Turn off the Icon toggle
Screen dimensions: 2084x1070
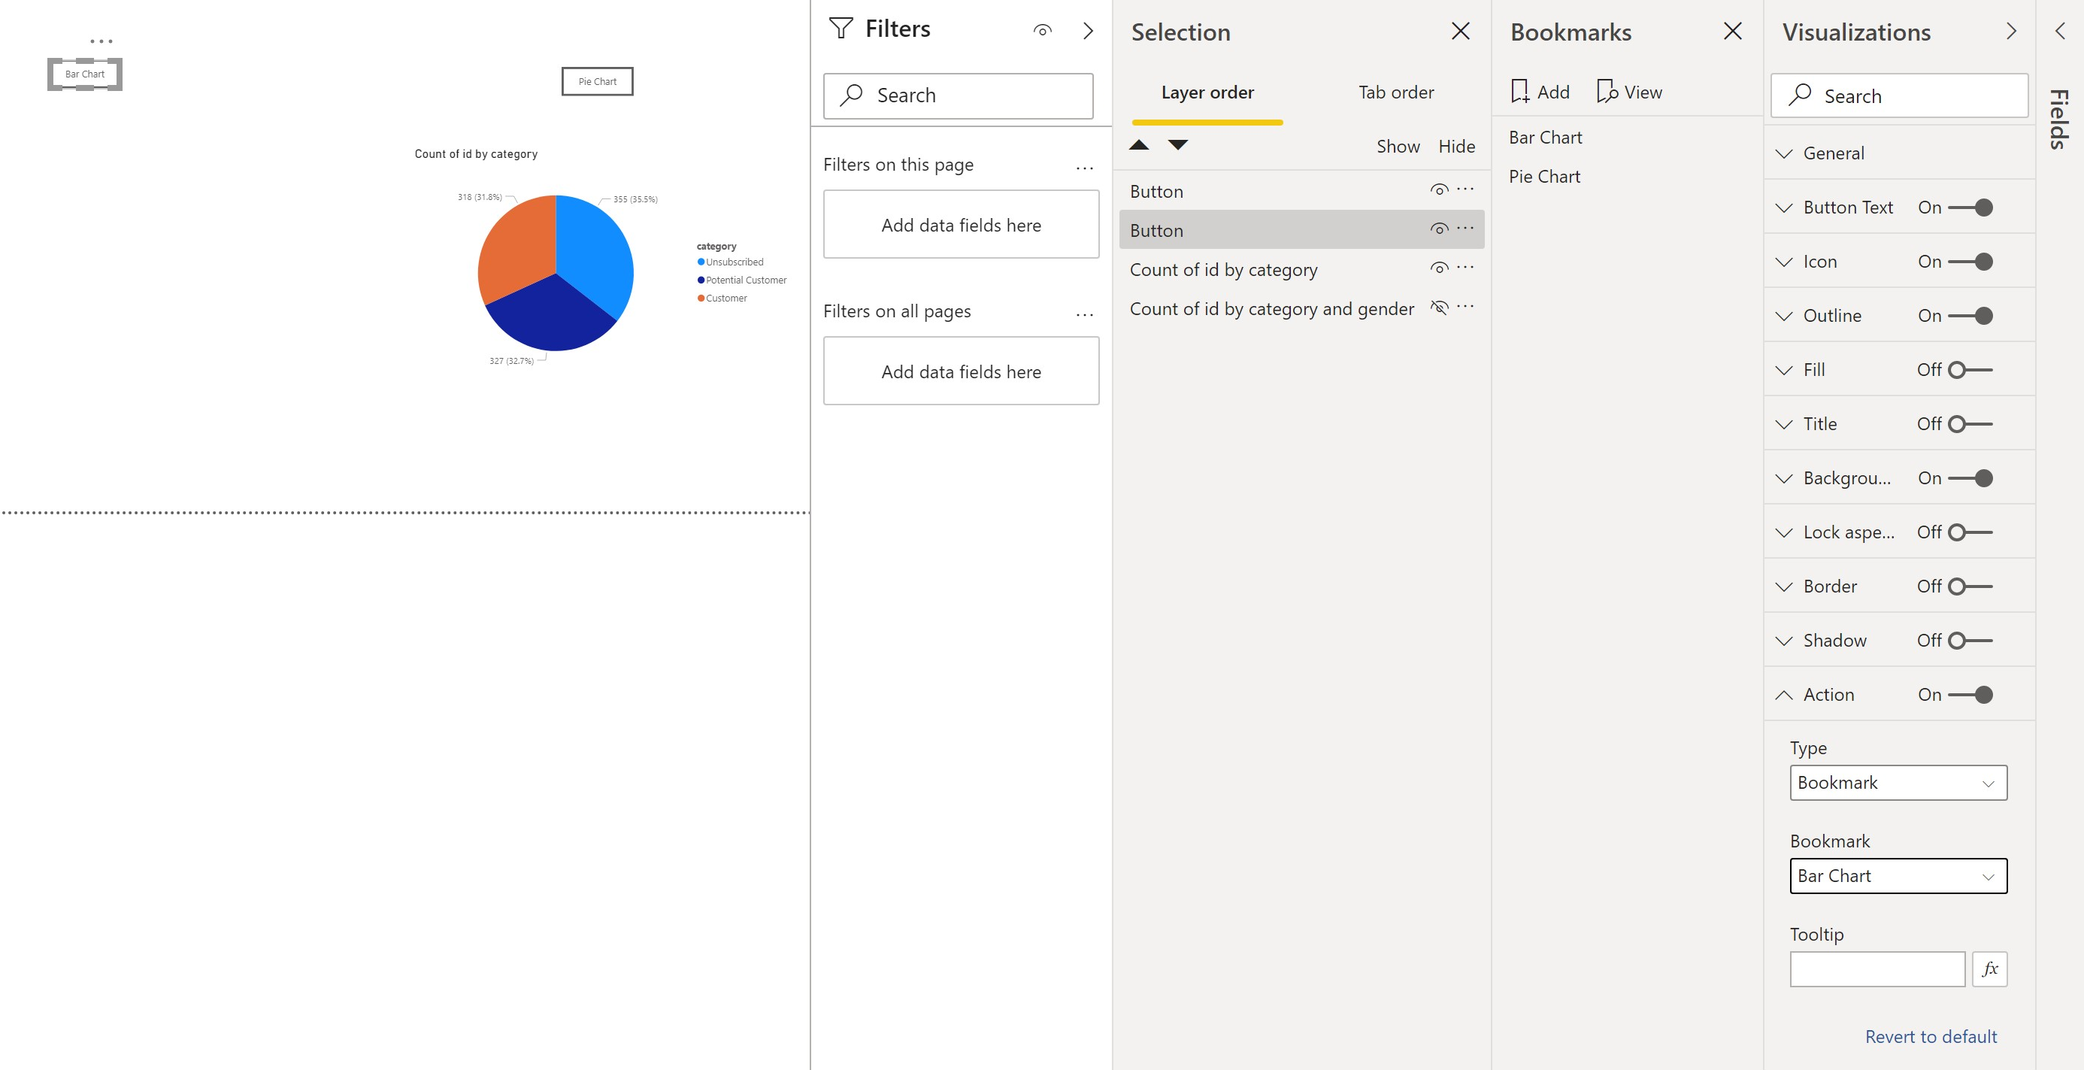pyautogui.click(x=1970, y=262)
